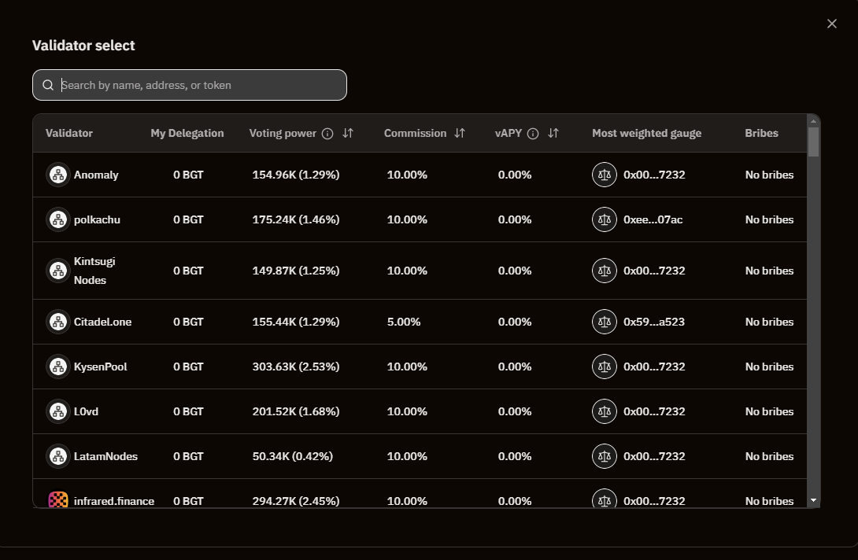This screenshot has width=858, height=560.
Task: Focus the search by name field
Action: point(190,85)
